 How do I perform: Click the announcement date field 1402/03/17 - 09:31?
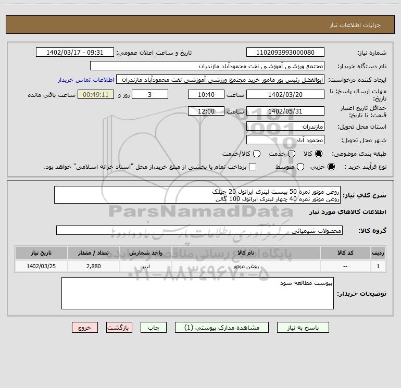74,52
